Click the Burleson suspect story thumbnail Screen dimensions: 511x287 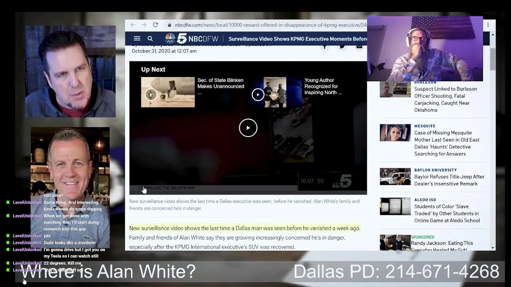pos(395,89)
